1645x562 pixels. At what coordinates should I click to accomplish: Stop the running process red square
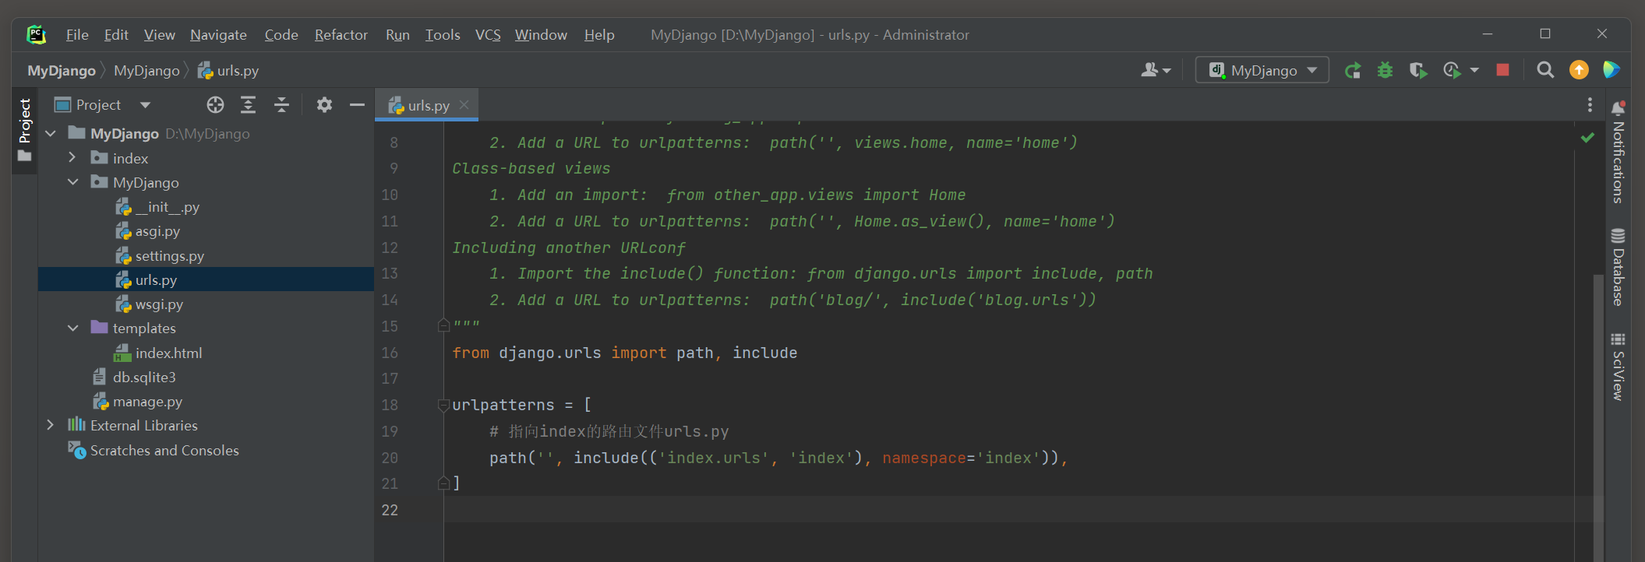click(1502, 70)
